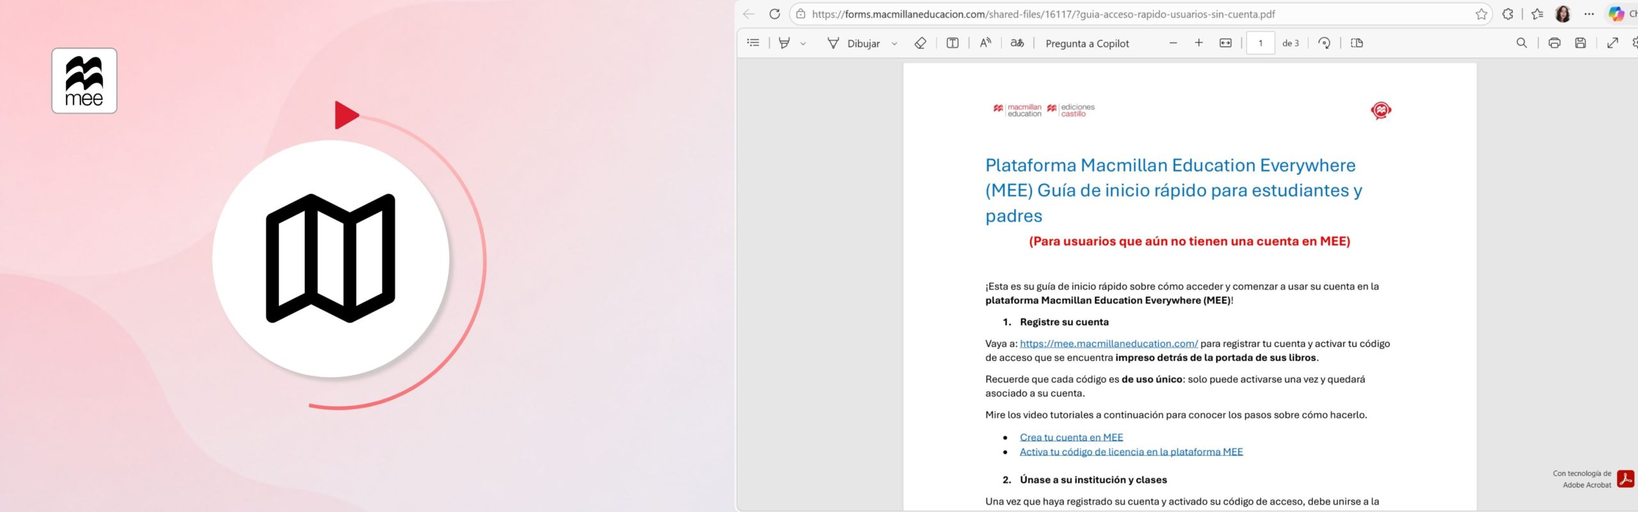1638x512 pixels.
Task: Click the 'de 3' page count text
Action: 1291,43
